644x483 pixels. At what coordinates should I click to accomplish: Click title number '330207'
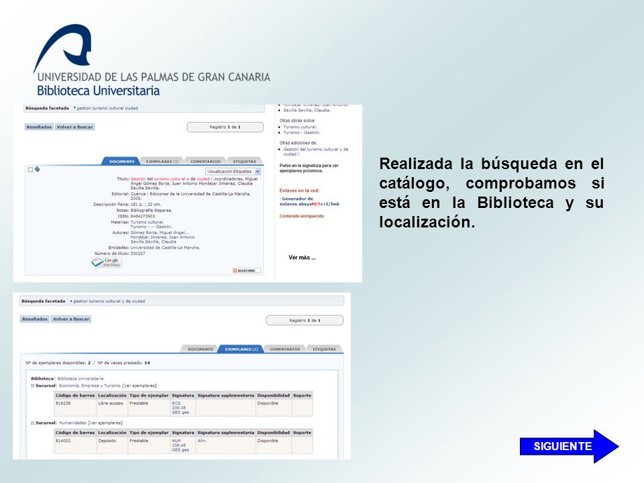pos(138,254)
